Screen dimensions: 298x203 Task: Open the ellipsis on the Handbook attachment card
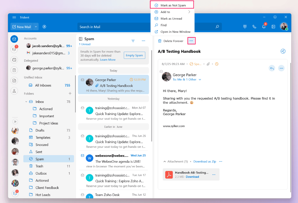214,175
